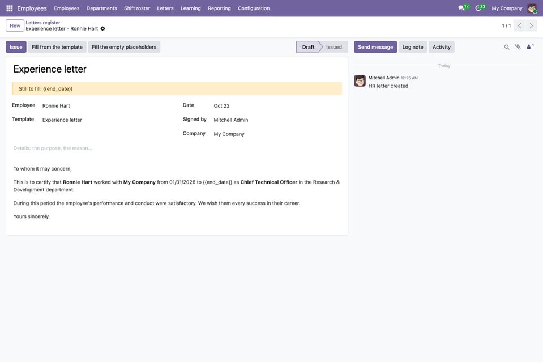Click the {{end_date}} placeholder in letter body
Viewport: 543px width, 362px height.
coord(217,182)
